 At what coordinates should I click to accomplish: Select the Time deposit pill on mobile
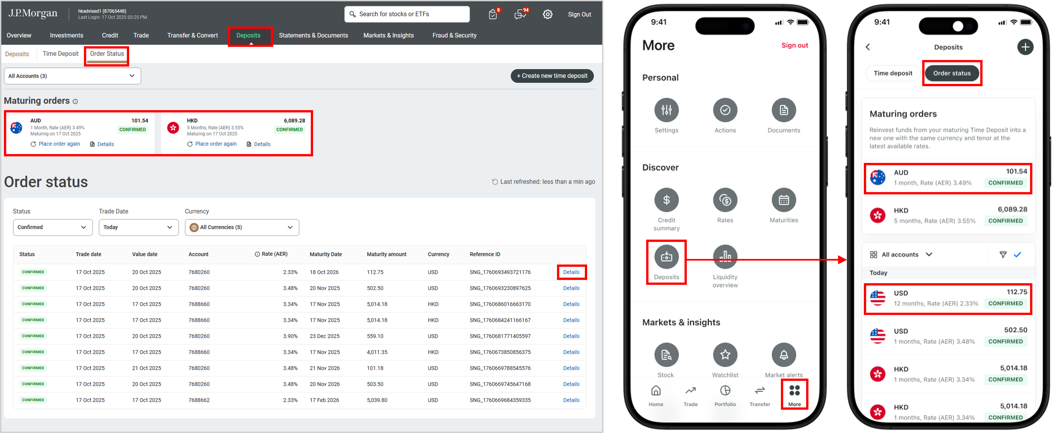click(x=893, y=73)
